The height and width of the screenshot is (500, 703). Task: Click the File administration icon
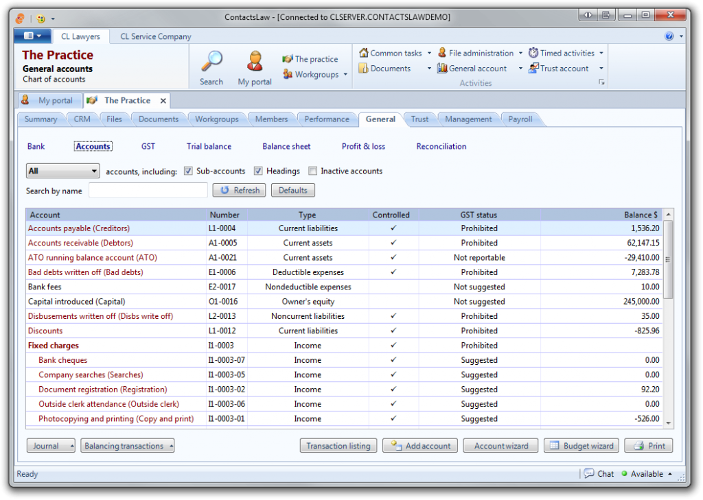442,53
